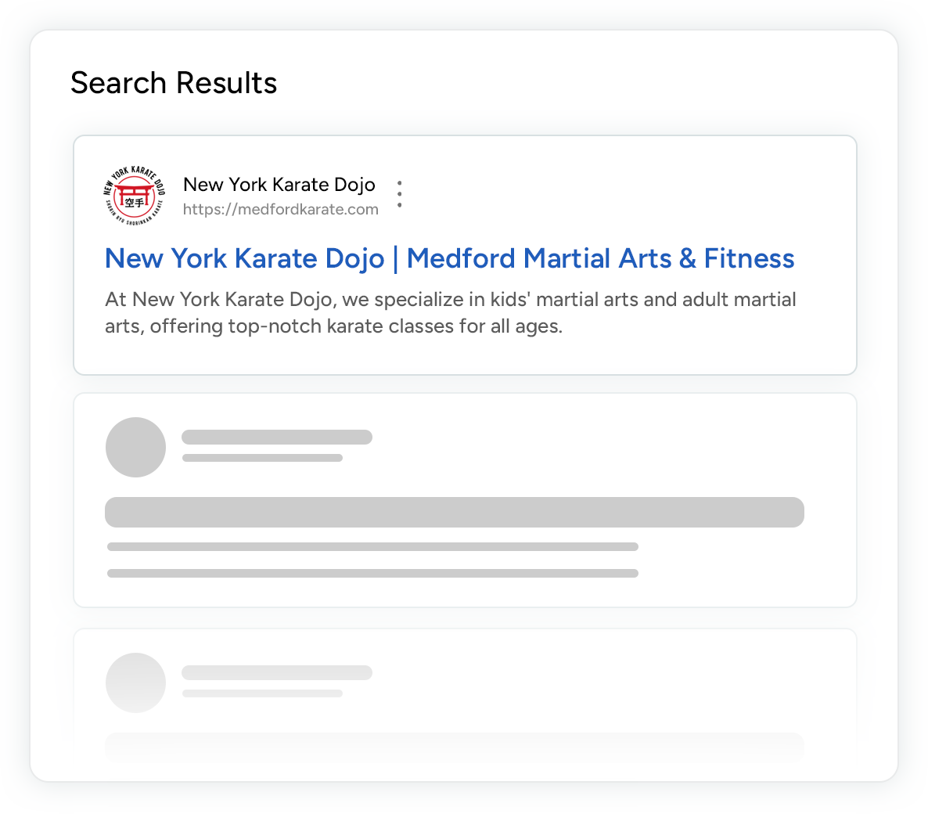Click the short URL placeholder bar in third result
Screen dimensions: 928x814
262,693
